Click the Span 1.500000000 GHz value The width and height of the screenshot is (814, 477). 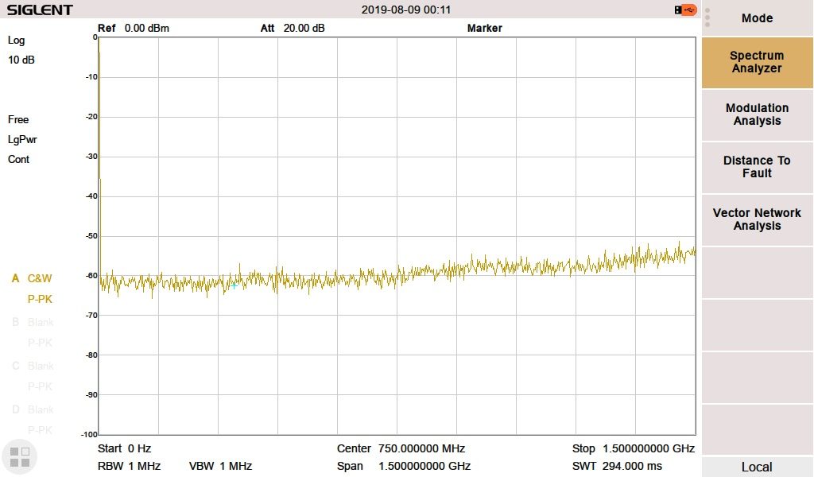coord(404,466)
